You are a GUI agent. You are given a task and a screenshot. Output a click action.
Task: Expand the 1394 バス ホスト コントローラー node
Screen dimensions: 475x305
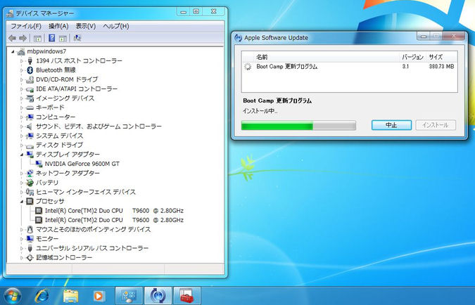22,61
